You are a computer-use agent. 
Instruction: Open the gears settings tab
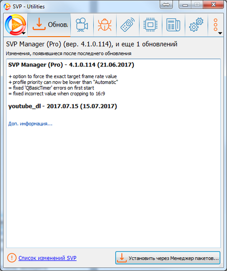[x=196, y=25]
